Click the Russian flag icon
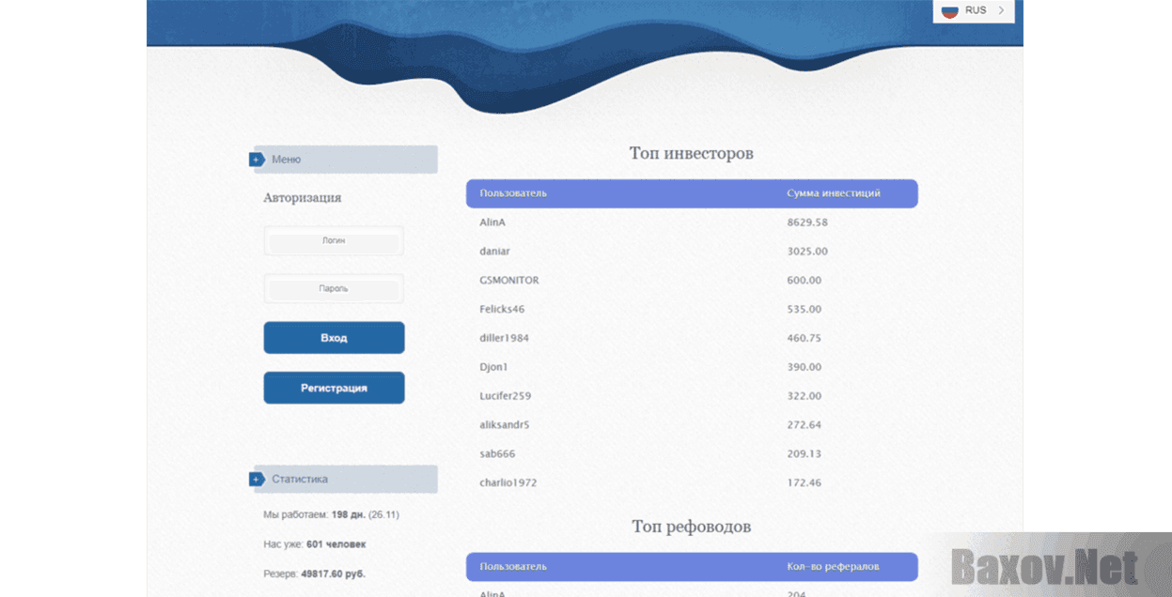 coord(949,10)
